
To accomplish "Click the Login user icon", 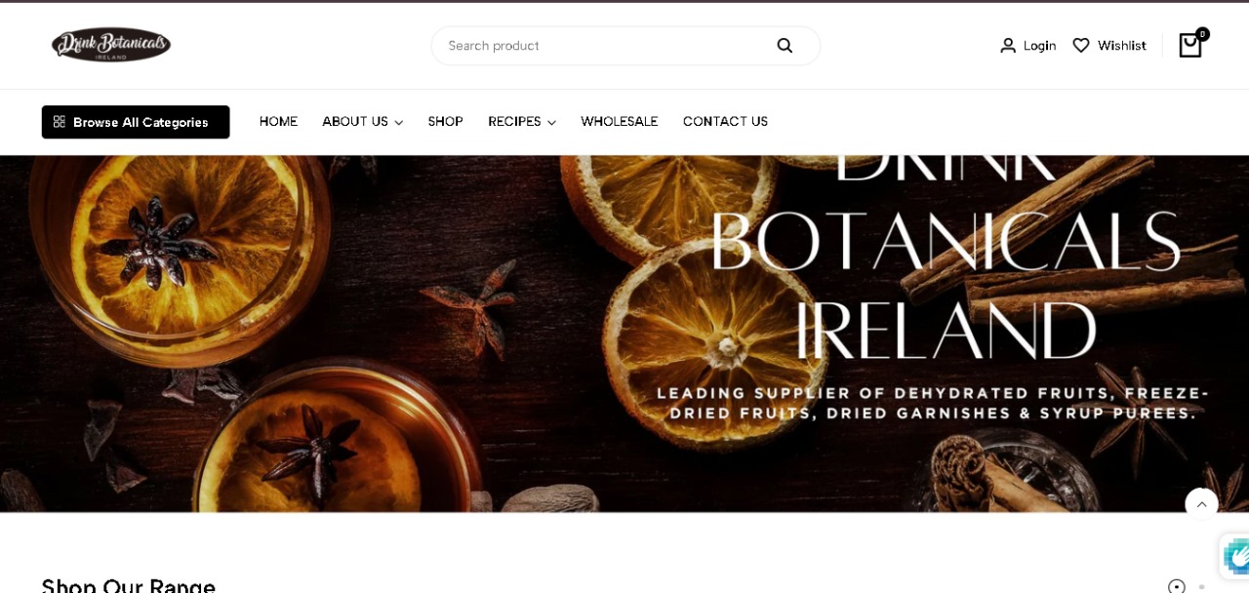I will pyautogui.click(x=1008, y=46).
